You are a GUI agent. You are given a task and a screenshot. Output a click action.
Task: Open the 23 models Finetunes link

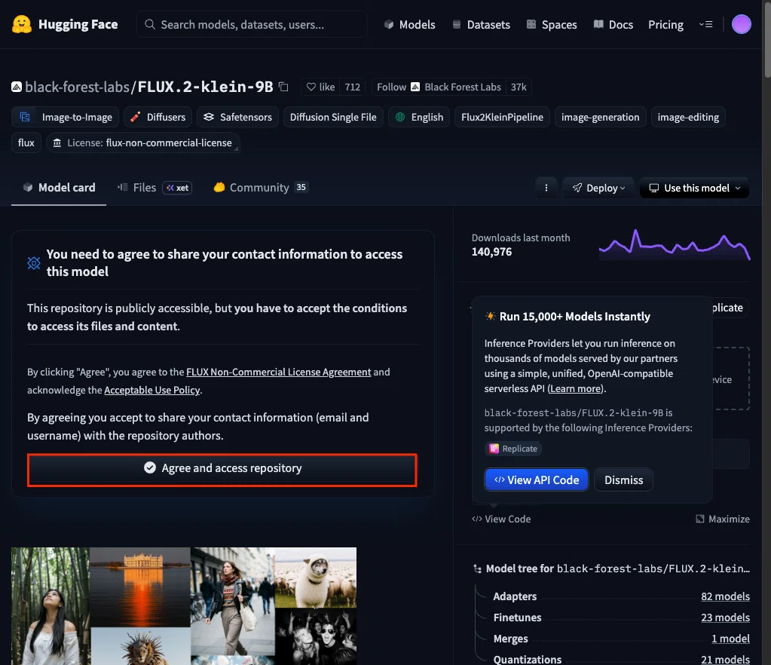[x=725, y=617]
